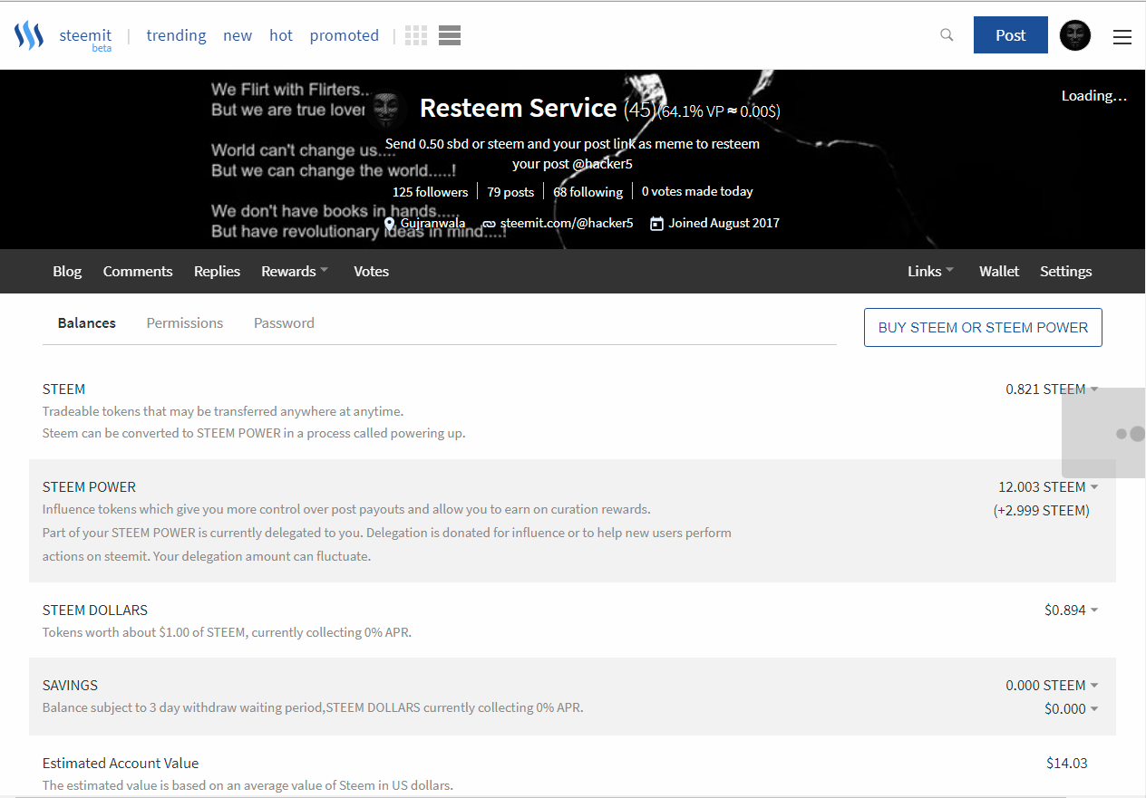1146x798 pixels.
Task: Switch to the Password tab
Action: (x=284, y=323)
